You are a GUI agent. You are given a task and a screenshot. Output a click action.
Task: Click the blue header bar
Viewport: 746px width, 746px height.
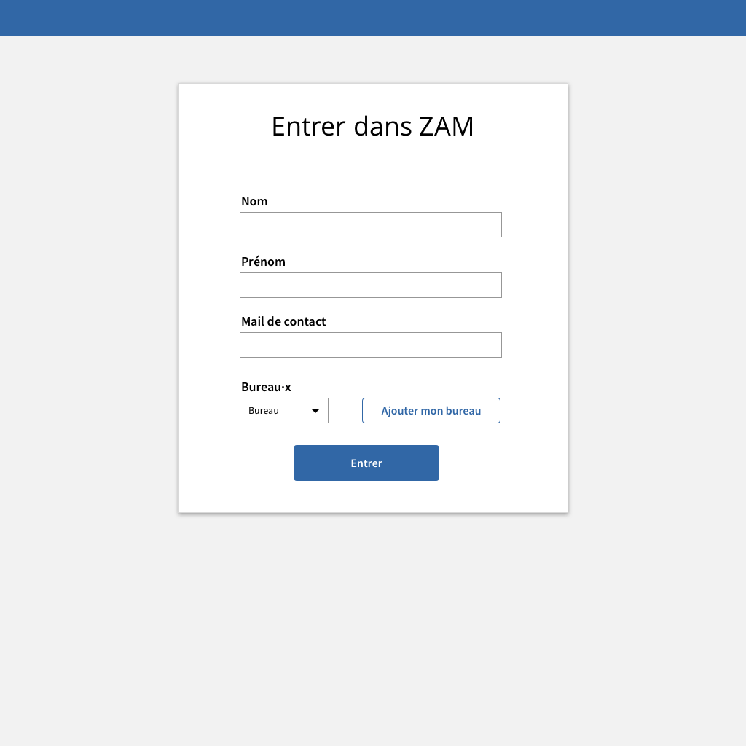(x=373, y=17)
